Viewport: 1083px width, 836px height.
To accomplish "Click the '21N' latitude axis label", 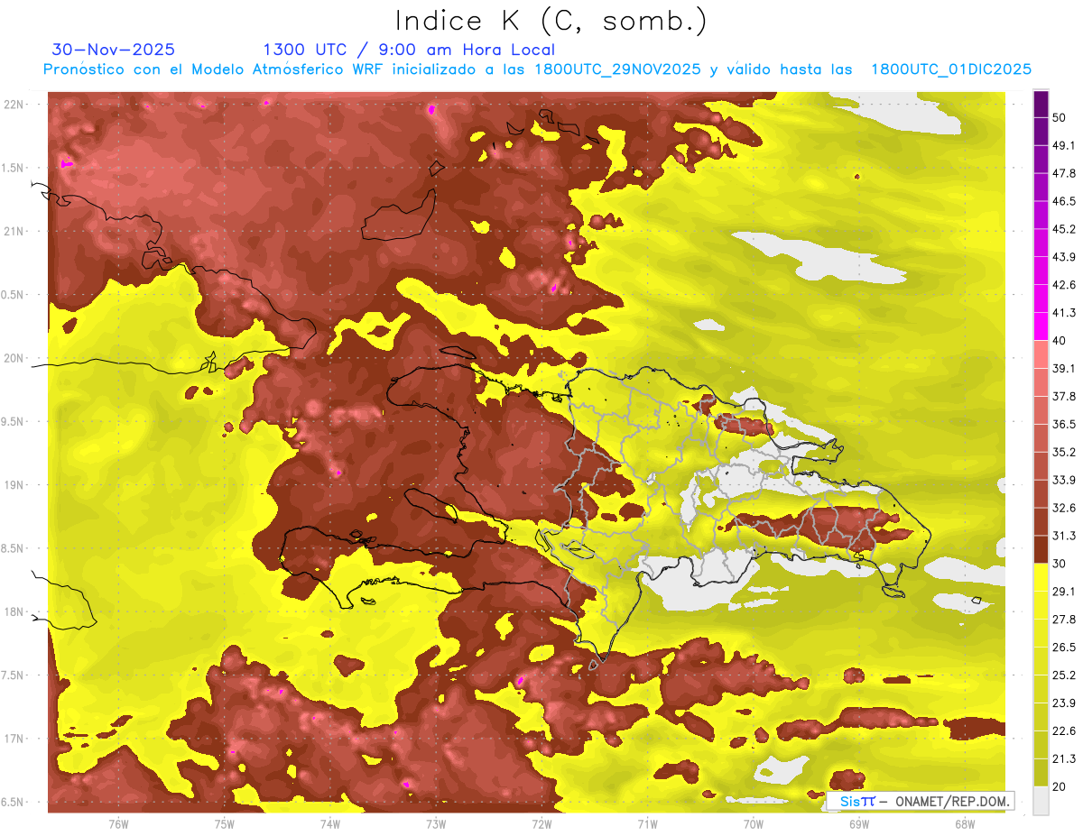I will 14,231.
